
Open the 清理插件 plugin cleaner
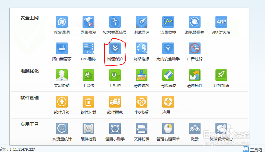[x=194, y=75]
